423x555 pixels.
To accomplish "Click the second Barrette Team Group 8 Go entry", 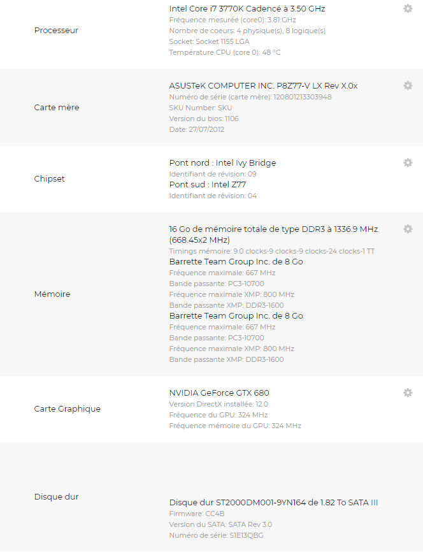I will pyautogui.click(x=236, y=316).
